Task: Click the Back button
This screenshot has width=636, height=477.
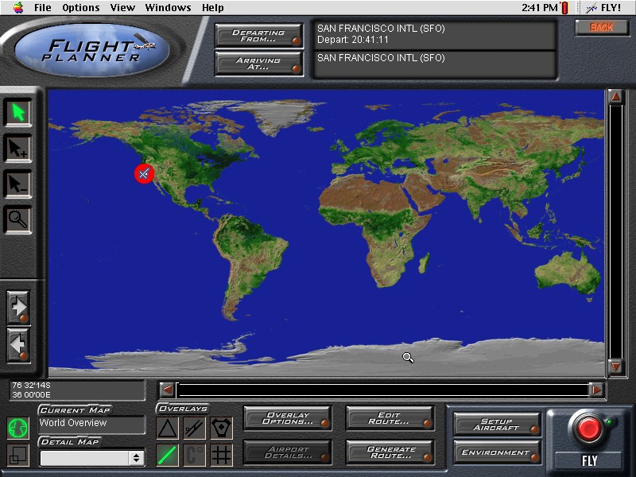Action: tap(602, 27)
